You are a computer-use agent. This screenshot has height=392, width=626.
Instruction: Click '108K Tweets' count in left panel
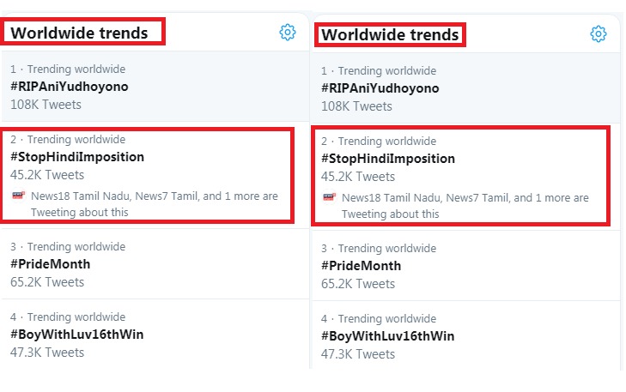[46, 105]
